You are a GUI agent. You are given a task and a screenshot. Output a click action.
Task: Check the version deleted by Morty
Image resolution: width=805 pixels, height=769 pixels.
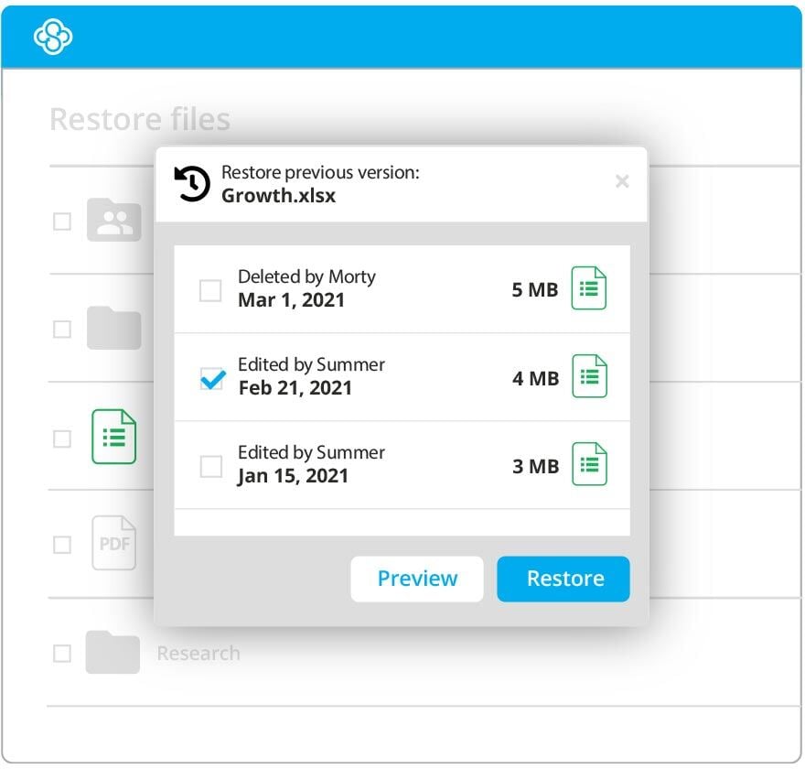click(x=210, y=289)
